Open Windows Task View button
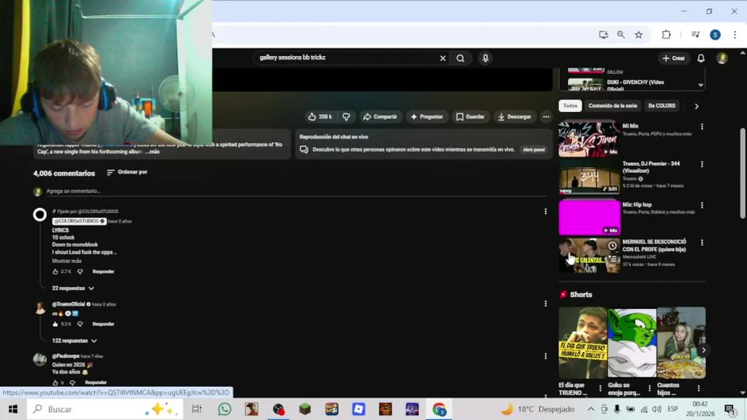The height and width of the screenshot is (420, 747). (197, 409)
